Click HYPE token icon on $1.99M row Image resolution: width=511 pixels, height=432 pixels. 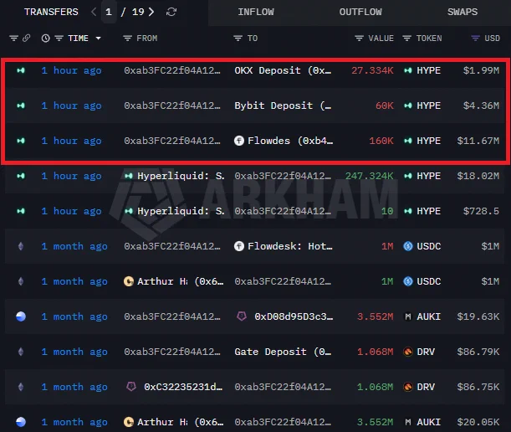[407, 70]
